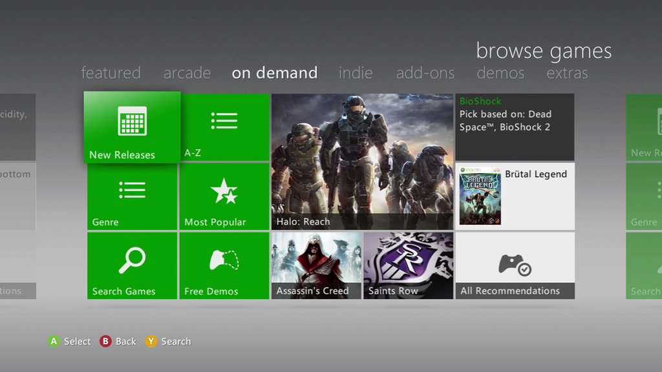Open Most Popular stars tile
This screenshot has height=372, width=662.
(224, 196)
